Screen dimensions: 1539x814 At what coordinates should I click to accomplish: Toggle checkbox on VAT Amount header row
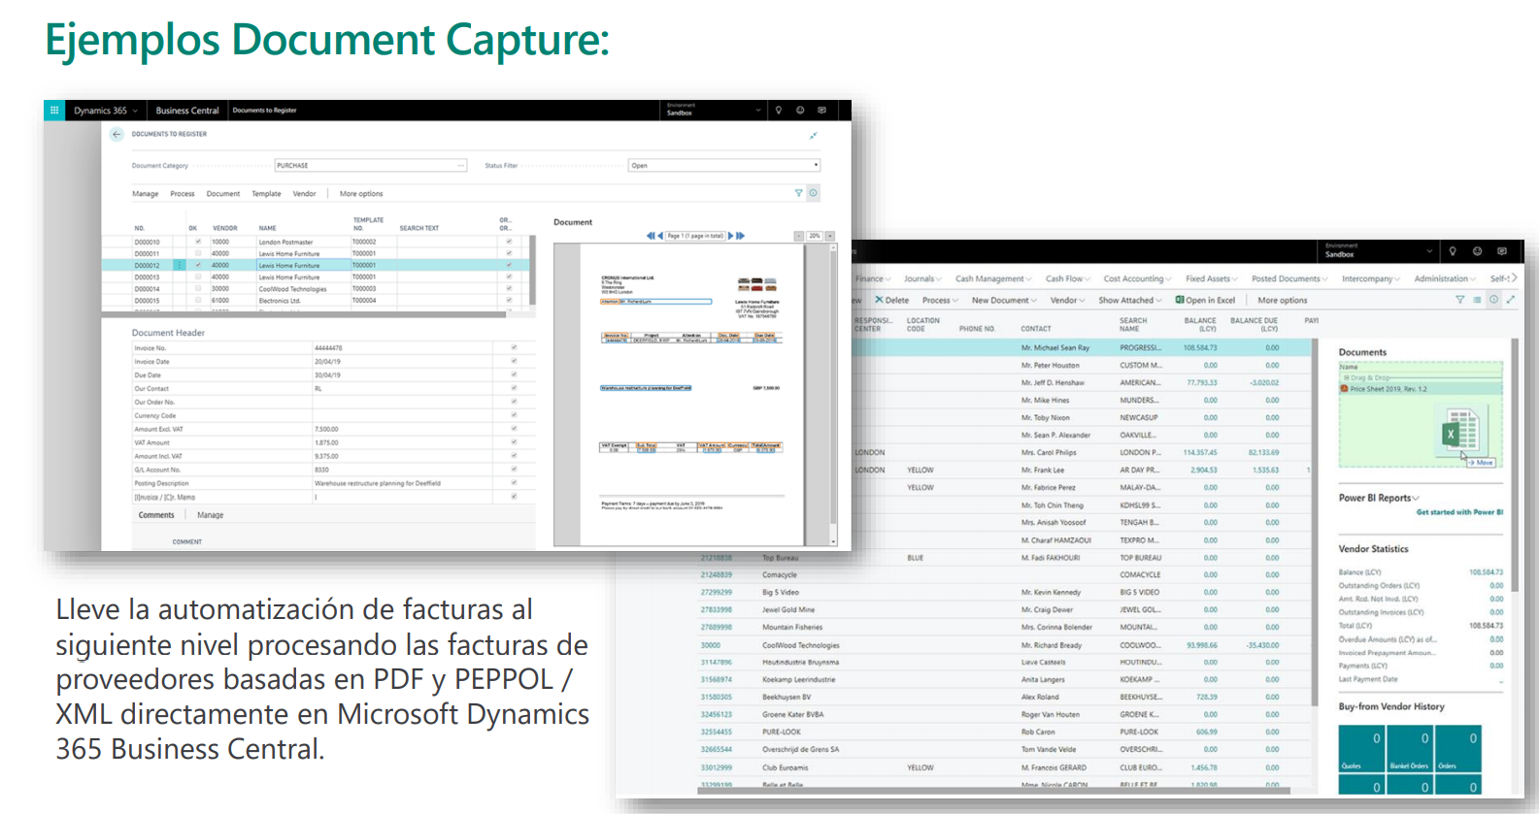pyautogui.click(x=514, y=442)
